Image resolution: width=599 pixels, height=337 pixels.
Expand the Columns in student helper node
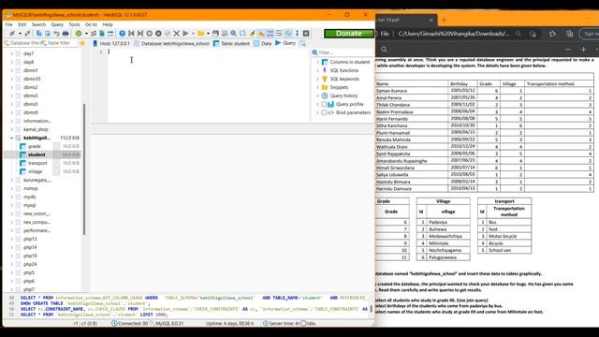click(x=317, y=62)
